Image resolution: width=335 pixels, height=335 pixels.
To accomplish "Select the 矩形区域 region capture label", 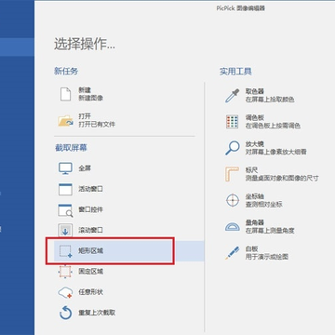I will tap(90, 250).
